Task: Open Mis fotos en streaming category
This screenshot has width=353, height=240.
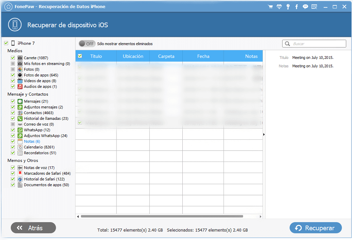Action: click(x=47, y=64)
